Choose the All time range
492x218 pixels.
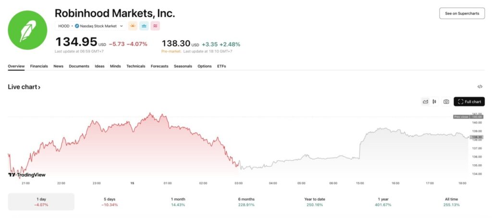click(451, 202)
